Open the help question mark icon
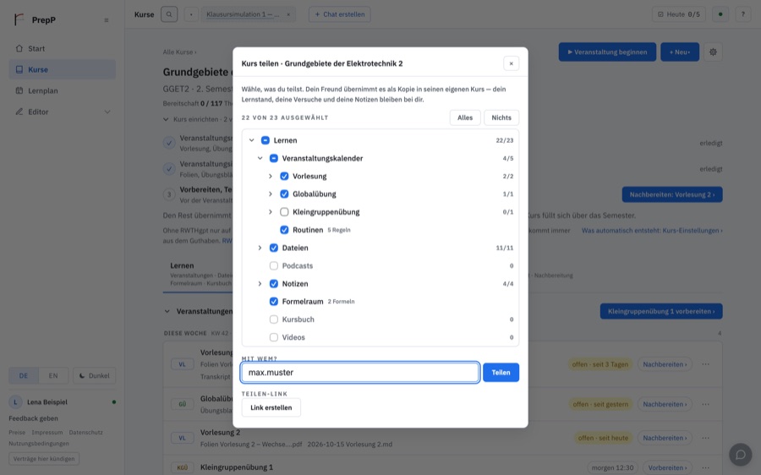 [742, 14]
